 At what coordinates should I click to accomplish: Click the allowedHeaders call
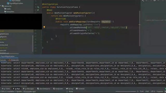[78, 30]
